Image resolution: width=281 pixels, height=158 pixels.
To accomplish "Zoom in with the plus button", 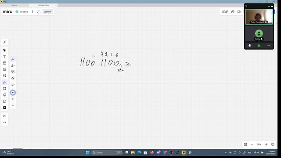I will tap(267, 144).
